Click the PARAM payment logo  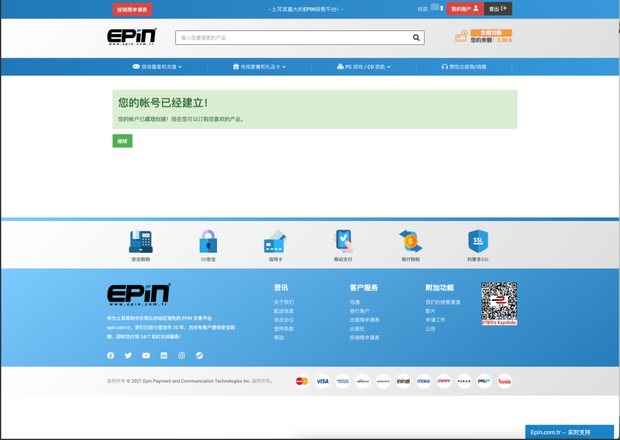(x=464, y=381)
